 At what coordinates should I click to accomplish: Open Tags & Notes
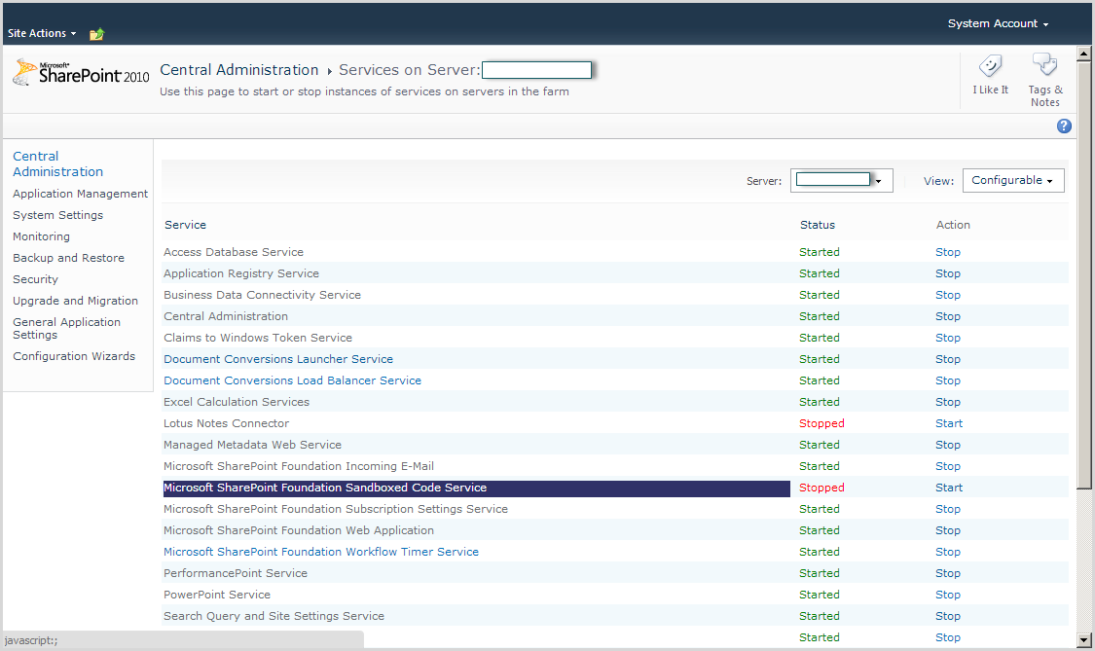[1044, 81]
